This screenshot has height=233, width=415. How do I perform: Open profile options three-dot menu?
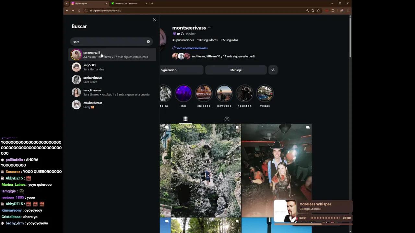tap(209, 28)
